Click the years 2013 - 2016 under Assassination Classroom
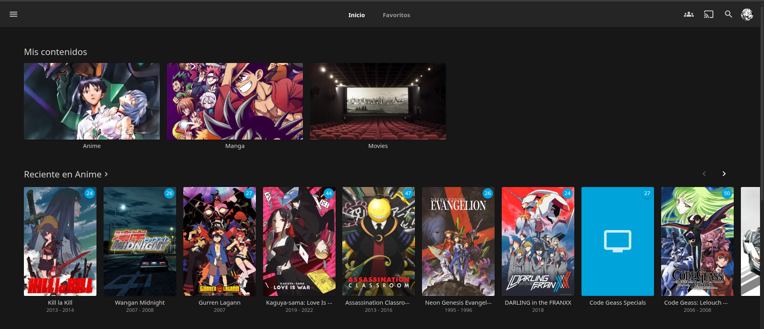This screenshot has width=764, height=329. pyautogui.click(x=379, y=310)
